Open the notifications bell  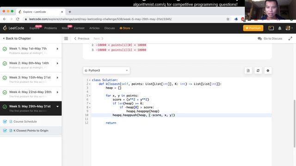tap(279, 28)
